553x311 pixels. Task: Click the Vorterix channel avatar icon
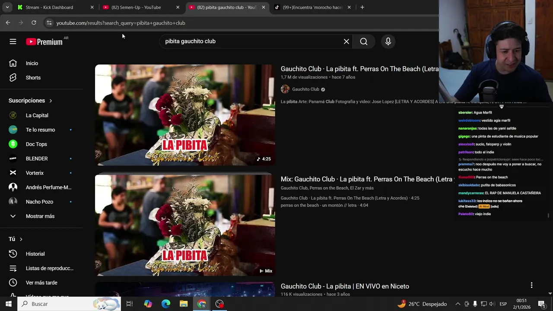13,173
